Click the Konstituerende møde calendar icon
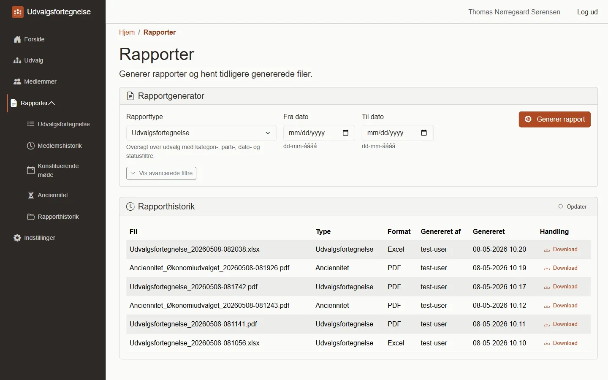 coord(31,170)
